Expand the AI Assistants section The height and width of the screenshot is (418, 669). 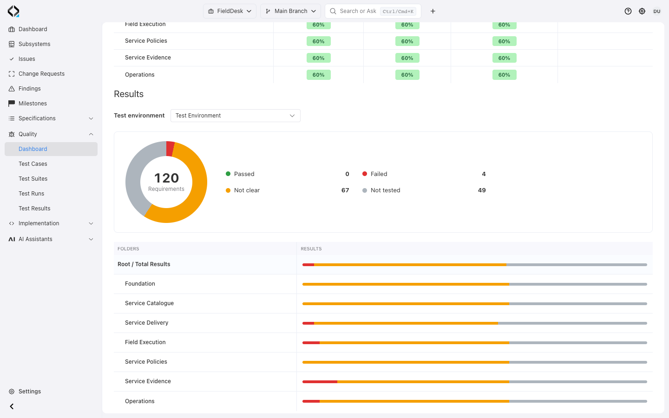click(51, 239)
